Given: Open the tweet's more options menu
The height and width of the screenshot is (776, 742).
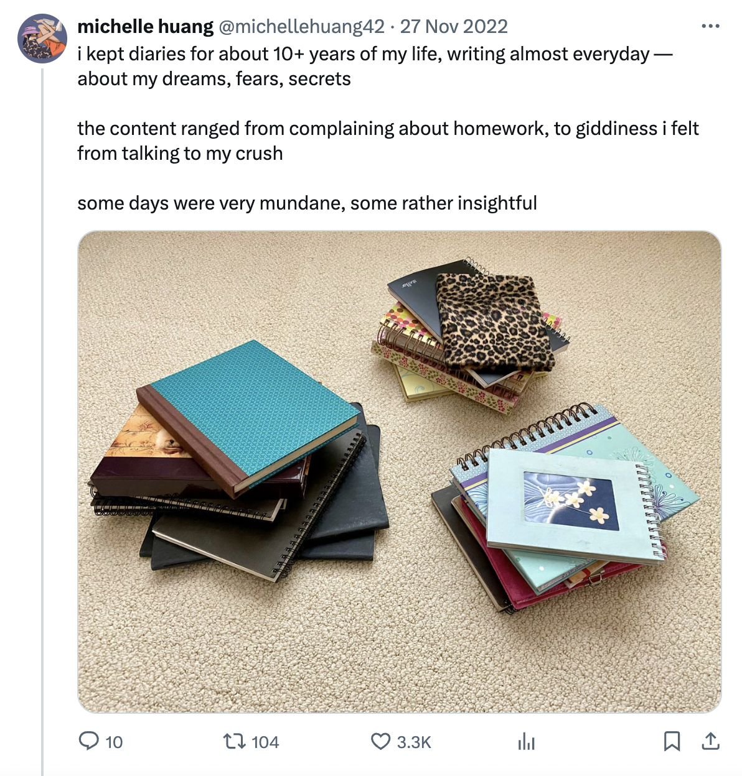Looking at the screenshot, I should click(710, 27).
